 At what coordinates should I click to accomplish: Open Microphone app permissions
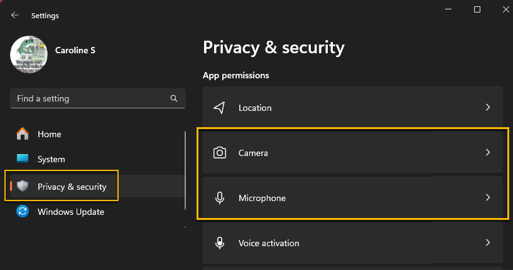coord(352,197)
